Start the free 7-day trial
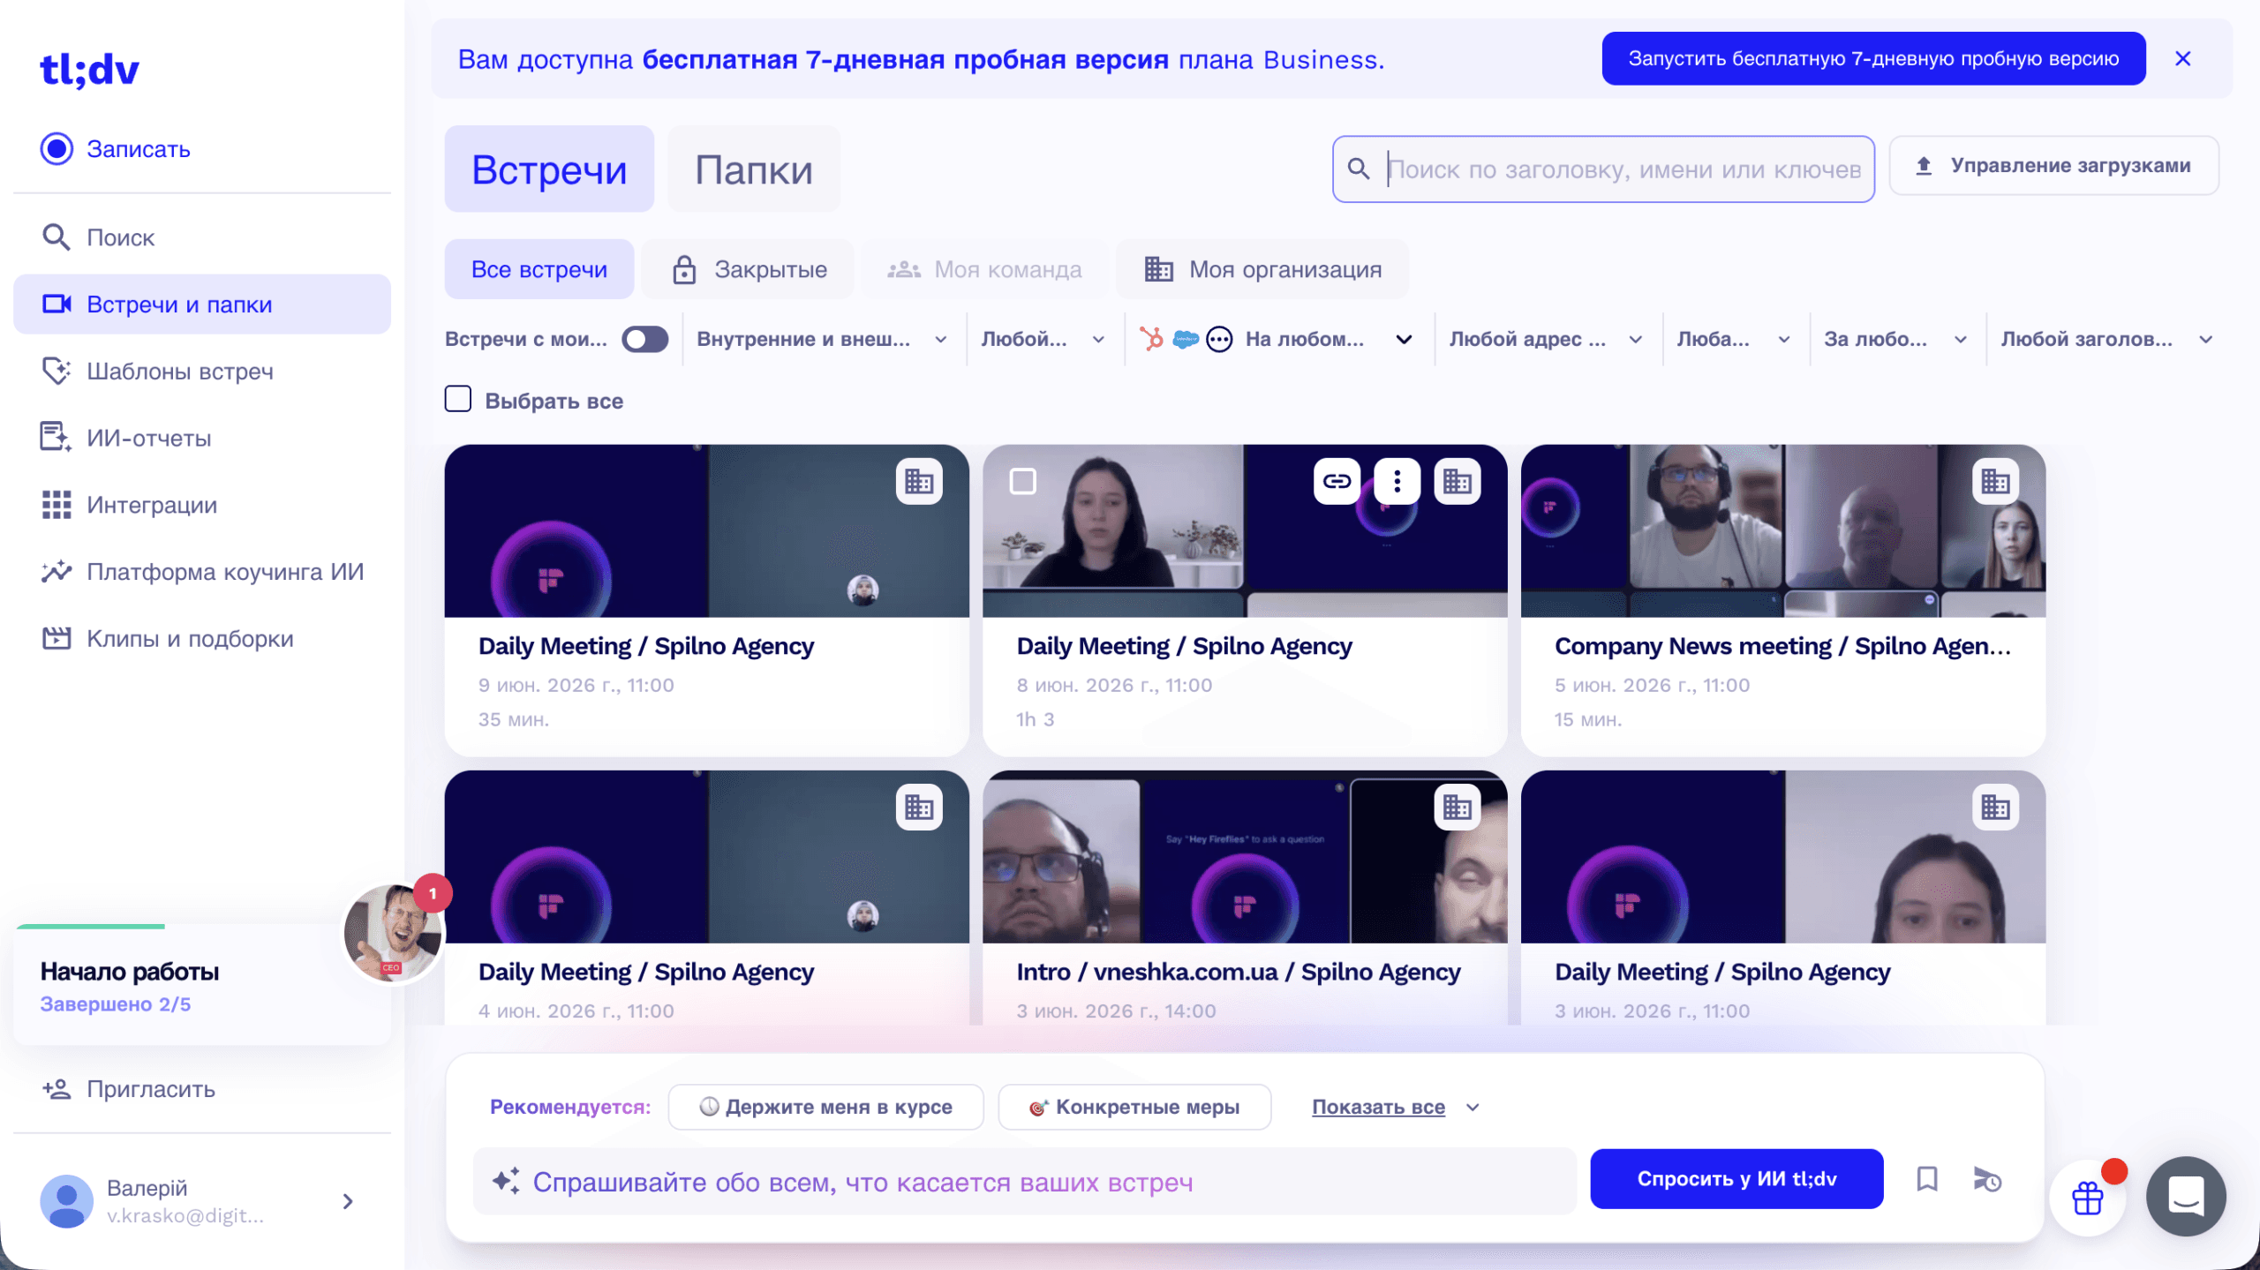The width and height of the screenshot is (2260, 1270). 1873,58
